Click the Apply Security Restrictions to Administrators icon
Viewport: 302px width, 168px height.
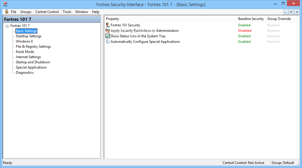coord(108,31)
